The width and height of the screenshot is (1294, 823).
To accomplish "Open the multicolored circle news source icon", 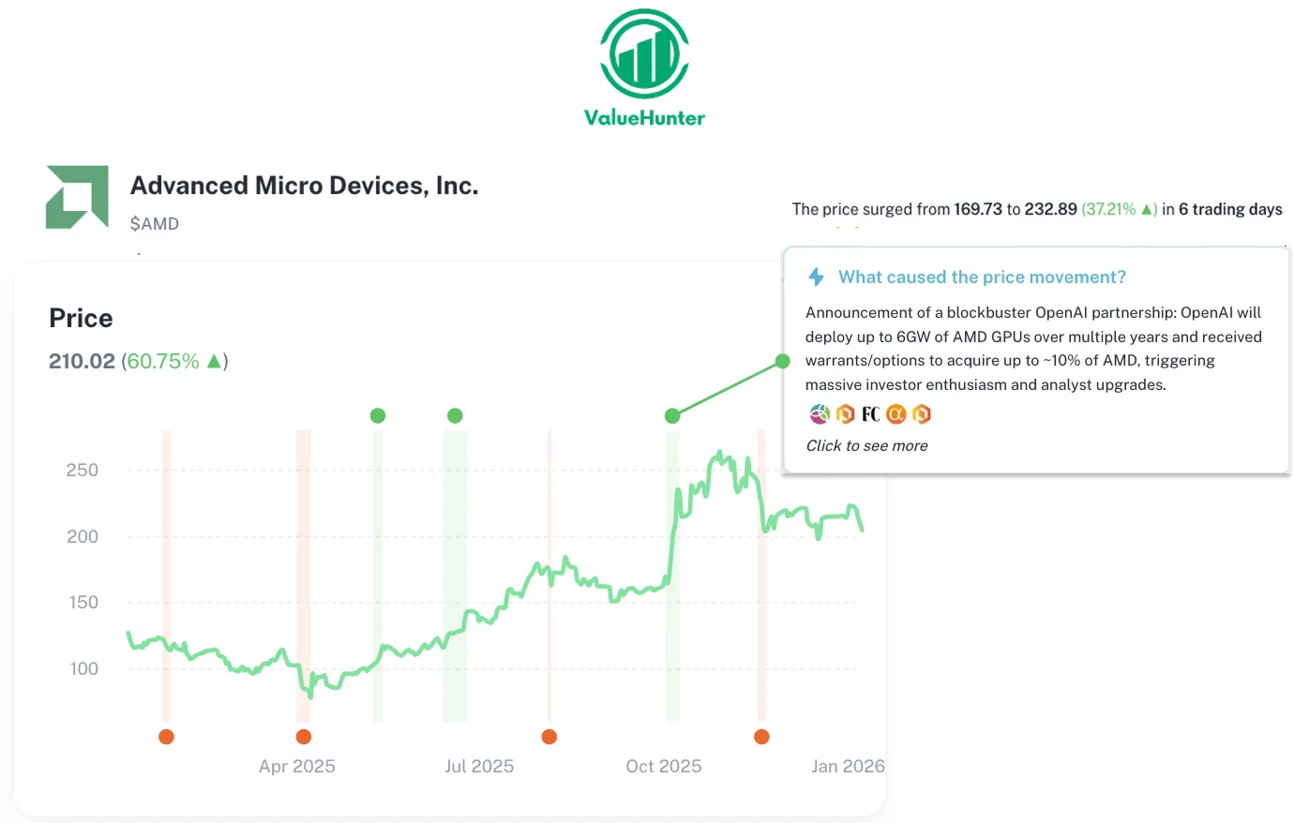I will click(820, 414).
